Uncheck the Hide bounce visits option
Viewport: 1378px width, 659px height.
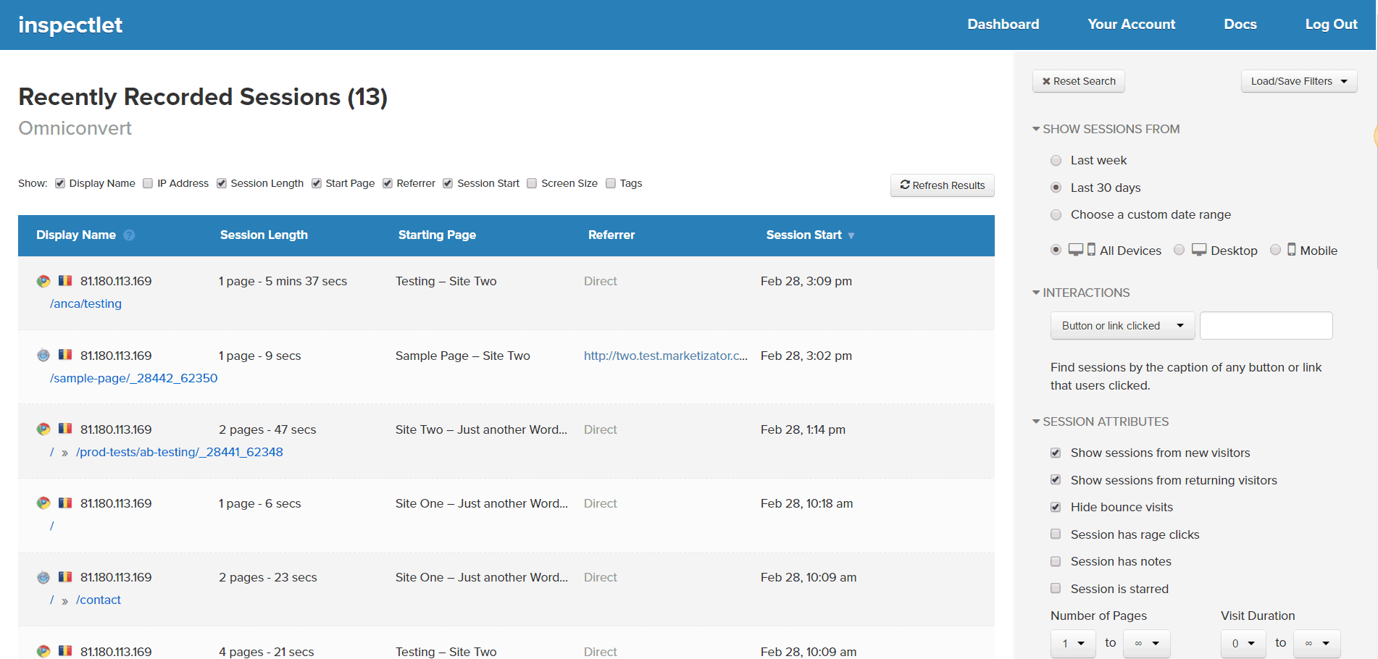coord(1056,507)
